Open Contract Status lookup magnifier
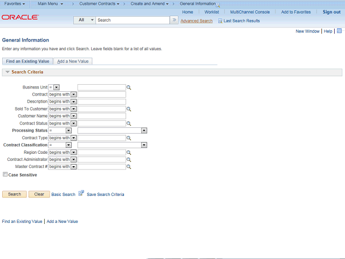 coord(129,124)
